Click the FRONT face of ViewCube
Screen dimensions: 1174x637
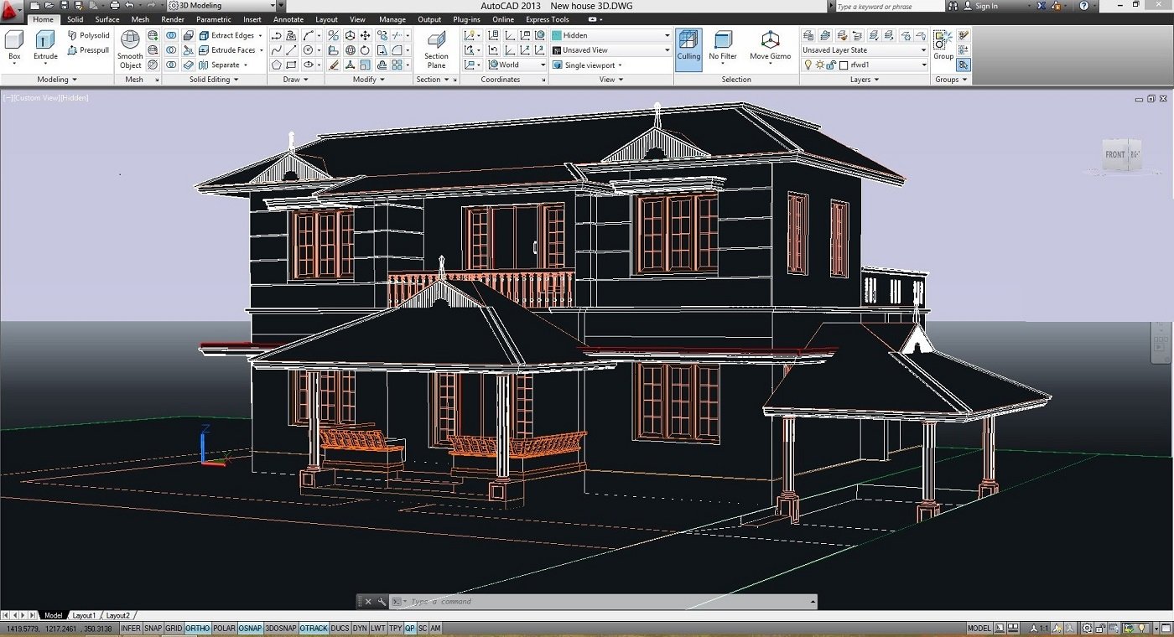coord(1114,154)
